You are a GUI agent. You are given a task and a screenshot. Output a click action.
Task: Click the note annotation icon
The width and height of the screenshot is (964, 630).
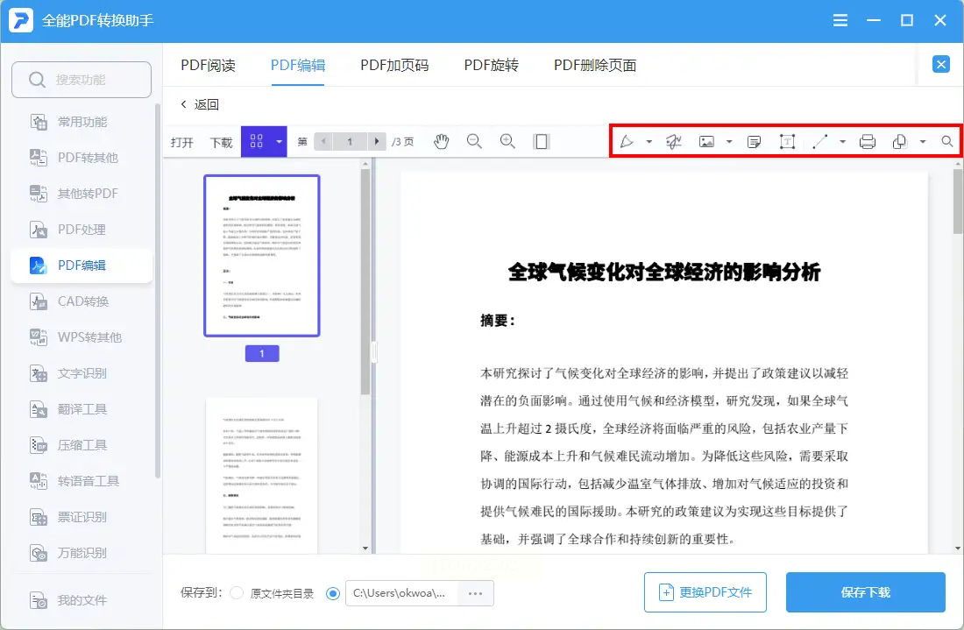(x=754, y=142)
